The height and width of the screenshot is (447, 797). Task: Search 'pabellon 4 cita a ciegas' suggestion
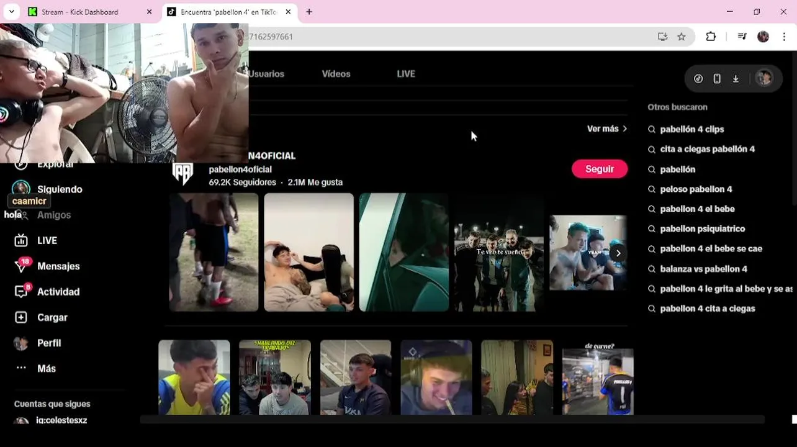(x=708, y=309)
